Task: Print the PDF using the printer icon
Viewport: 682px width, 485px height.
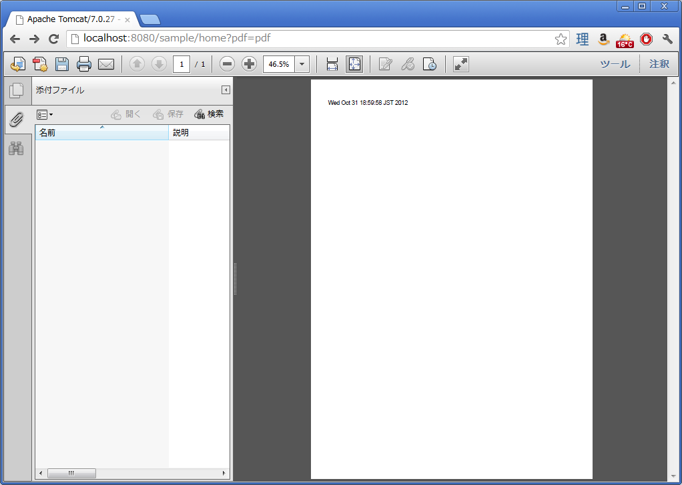Action: coord(84,64)
